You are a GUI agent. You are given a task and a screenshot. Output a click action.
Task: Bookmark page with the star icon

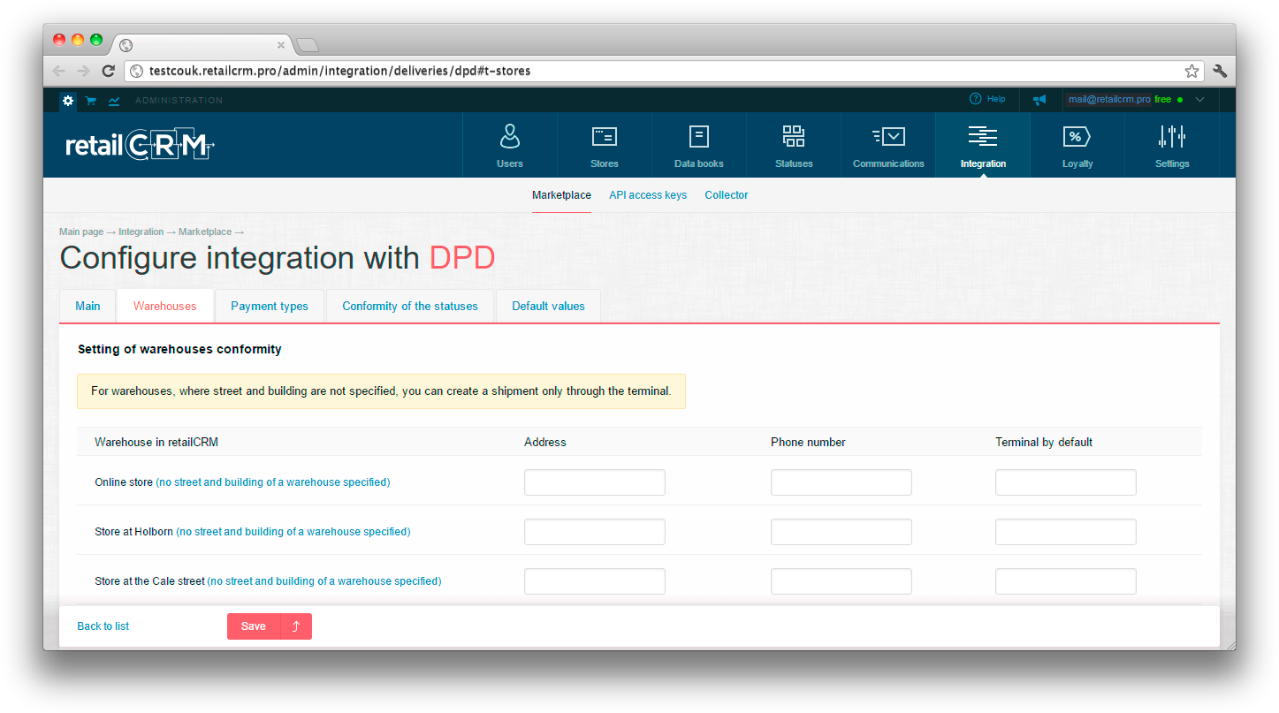(1191, 71)
